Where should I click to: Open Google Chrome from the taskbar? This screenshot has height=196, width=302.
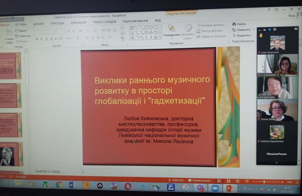[x=59, y=185]
